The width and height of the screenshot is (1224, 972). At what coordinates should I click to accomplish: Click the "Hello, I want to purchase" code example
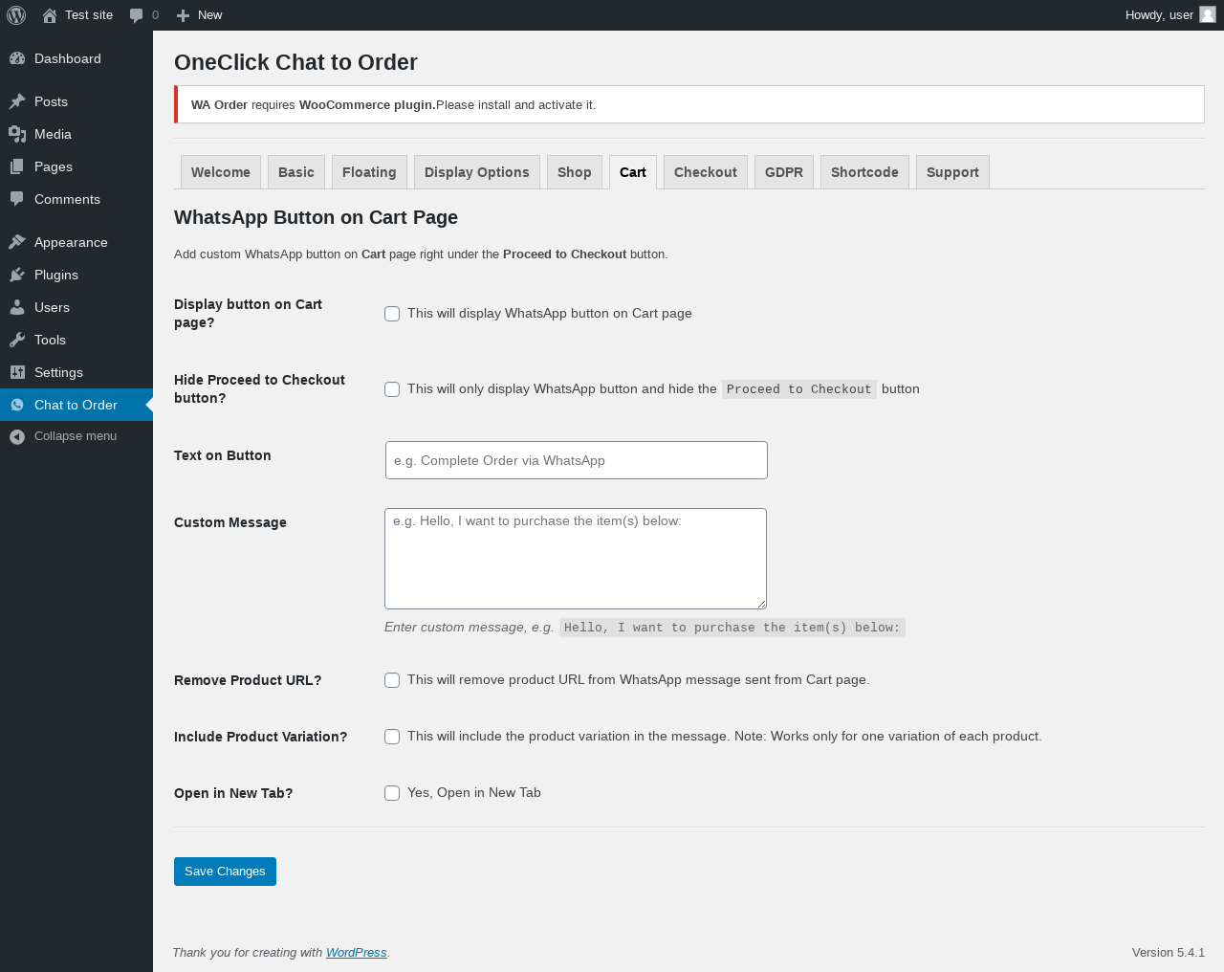pos(732,628)
